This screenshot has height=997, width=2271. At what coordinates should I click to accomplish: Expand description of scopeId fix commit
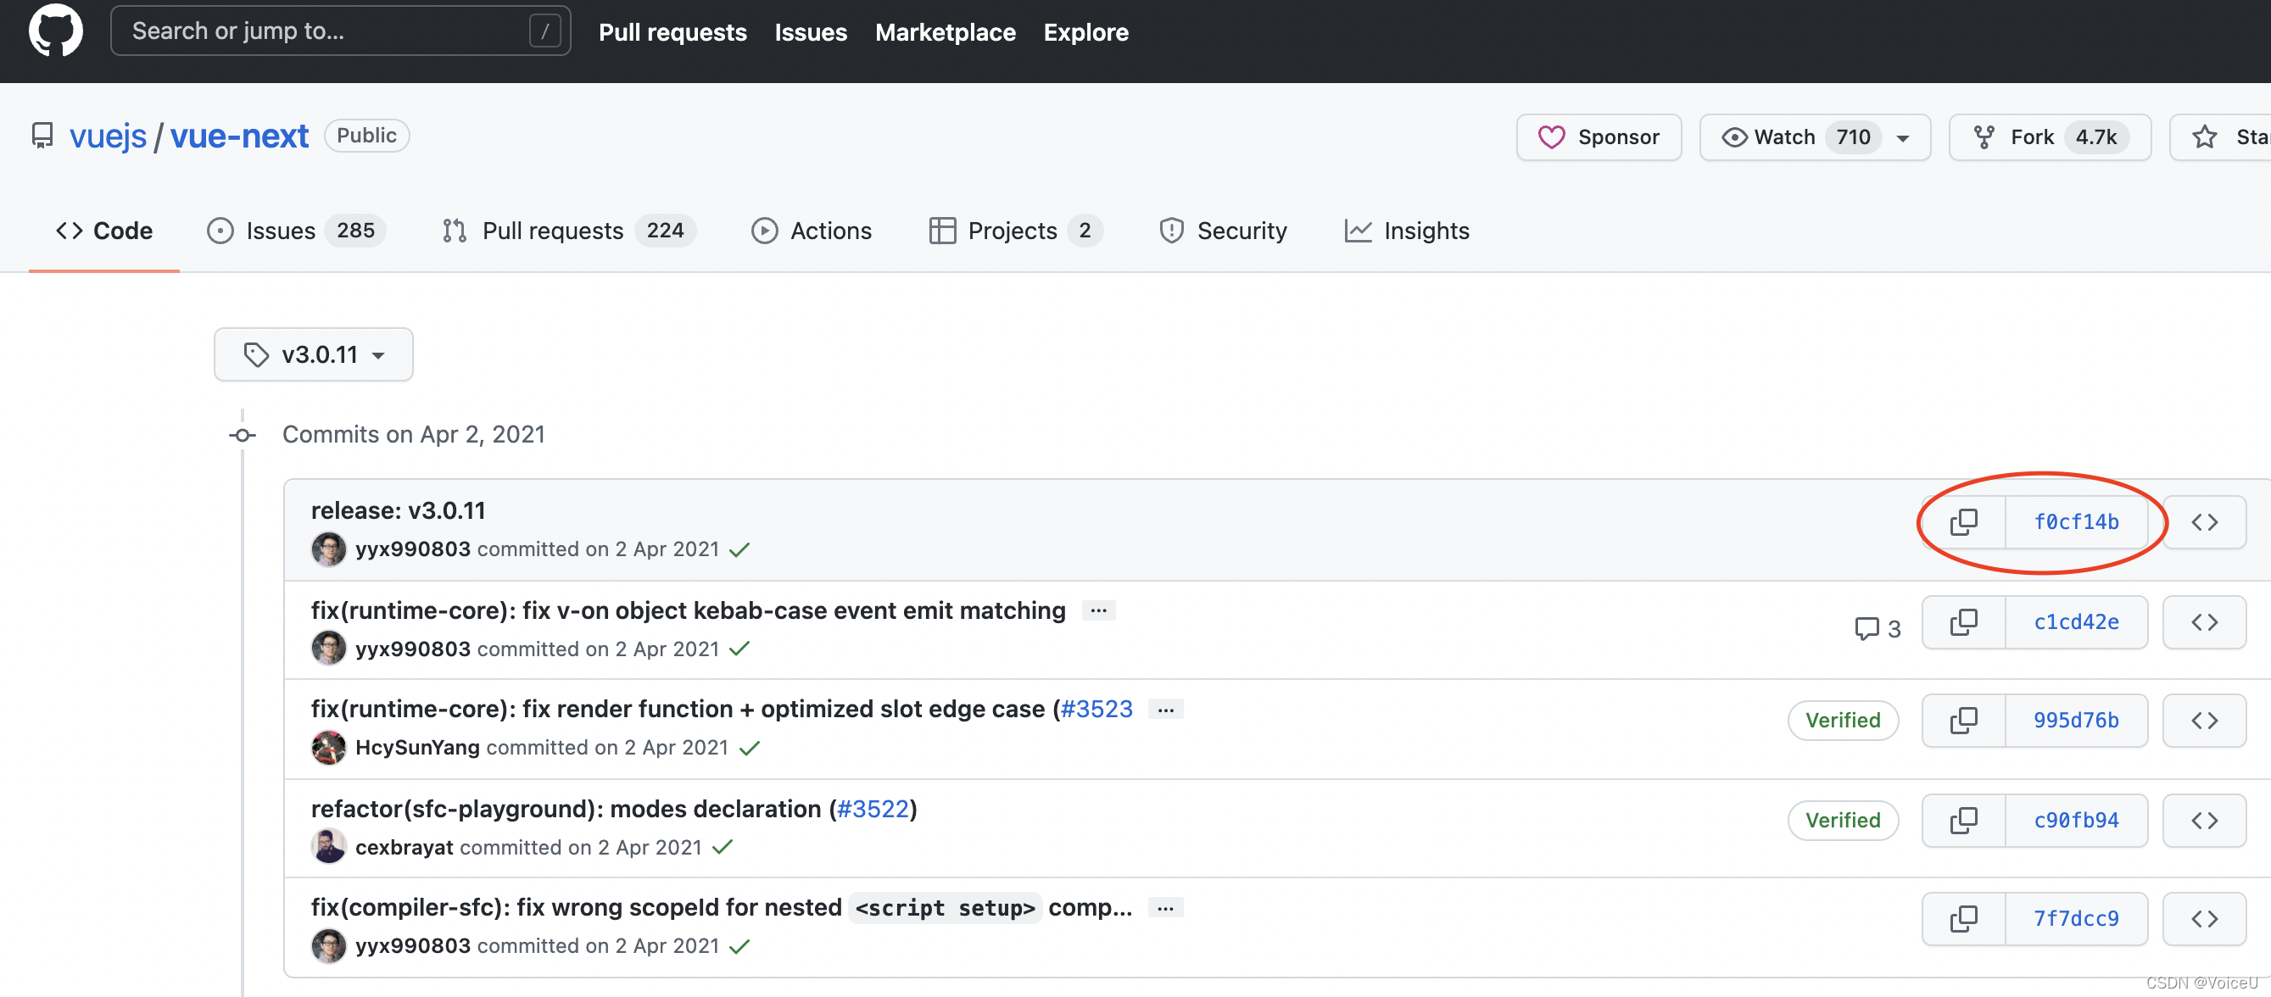coord(1165,908)
